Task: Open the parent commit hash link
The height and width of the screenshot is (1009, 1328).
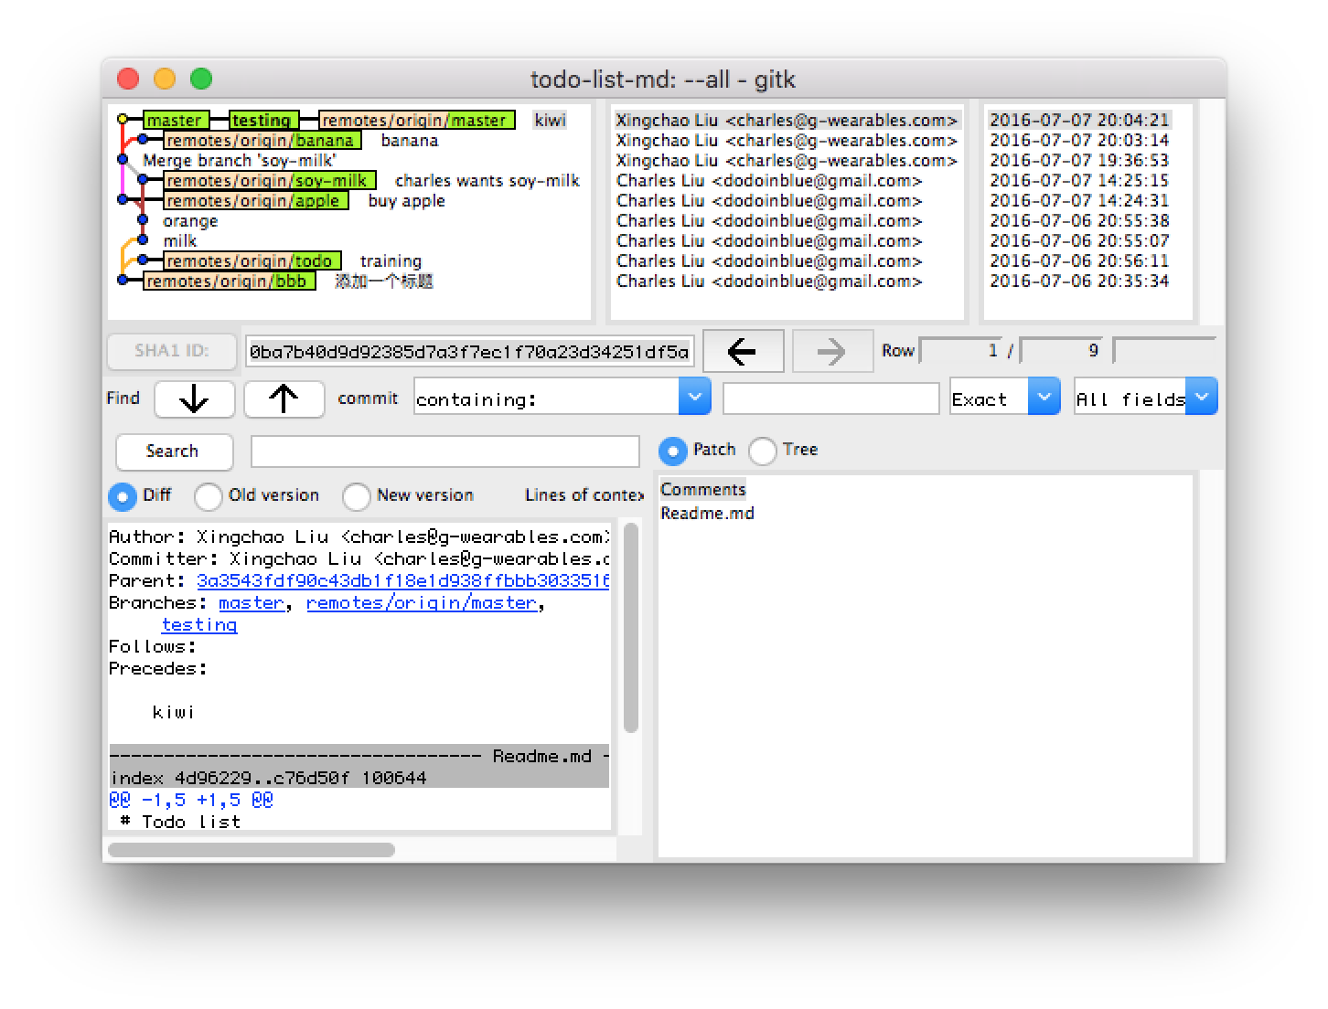Action: (x=402, y=581)
